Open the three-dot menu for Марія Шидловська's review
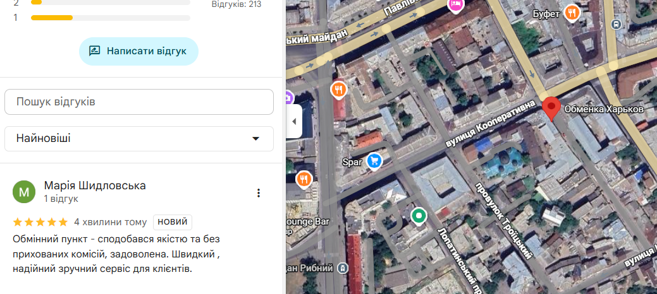Image resolution: width=657 pixels, height=294 pixels. click(x=259, y=193)
